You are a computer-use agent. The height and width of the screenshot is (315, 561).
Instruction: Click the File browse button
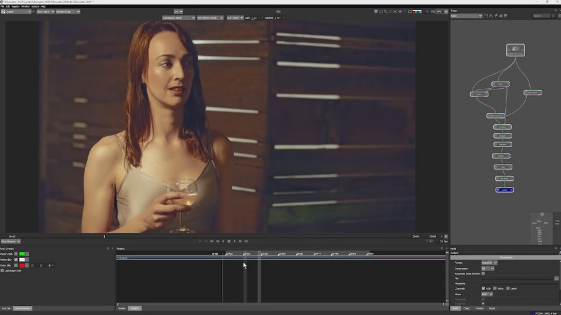tap(557, 278)
